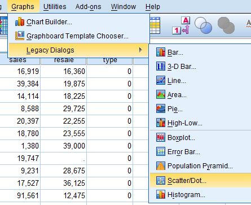Click the Boxplot icon
Image resolution: width=251 pixels, height=205 pixels.
point(161,137)
